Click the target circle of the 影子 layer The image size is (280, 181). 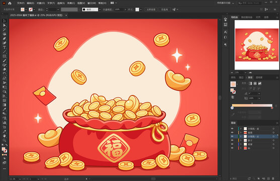(273, 140)
